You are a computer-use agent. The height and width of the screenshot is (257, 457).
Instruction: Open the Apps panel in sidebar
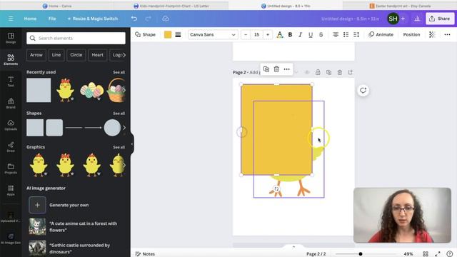point(11,191)
